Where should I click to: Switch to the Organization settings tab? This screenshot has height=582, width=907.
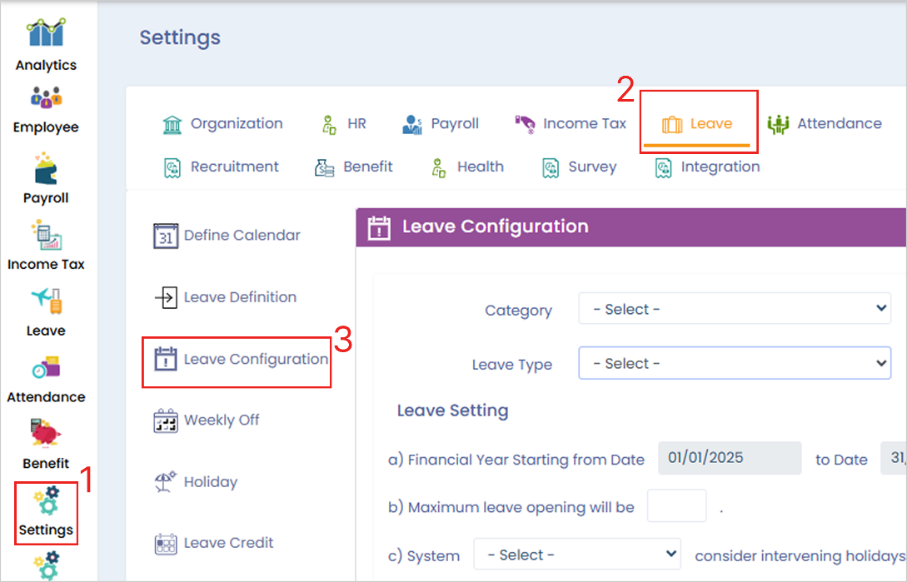point(222,124)
